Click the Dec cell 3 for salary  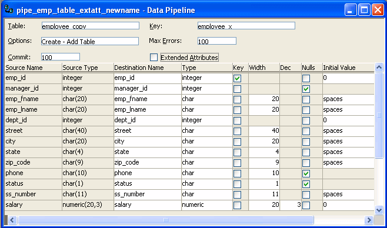pyautogui.click(x=291, y=205)
